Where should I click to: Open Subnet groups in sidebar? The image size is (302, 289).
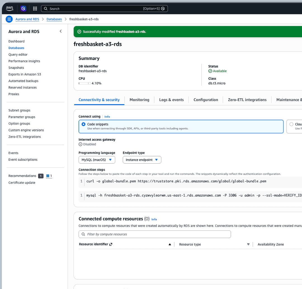pos(19,110)
